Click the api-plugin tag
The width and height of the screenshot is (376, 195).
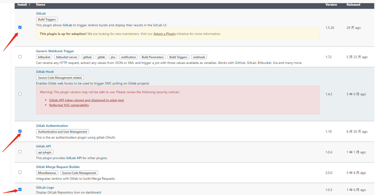[x=45, y=152]
